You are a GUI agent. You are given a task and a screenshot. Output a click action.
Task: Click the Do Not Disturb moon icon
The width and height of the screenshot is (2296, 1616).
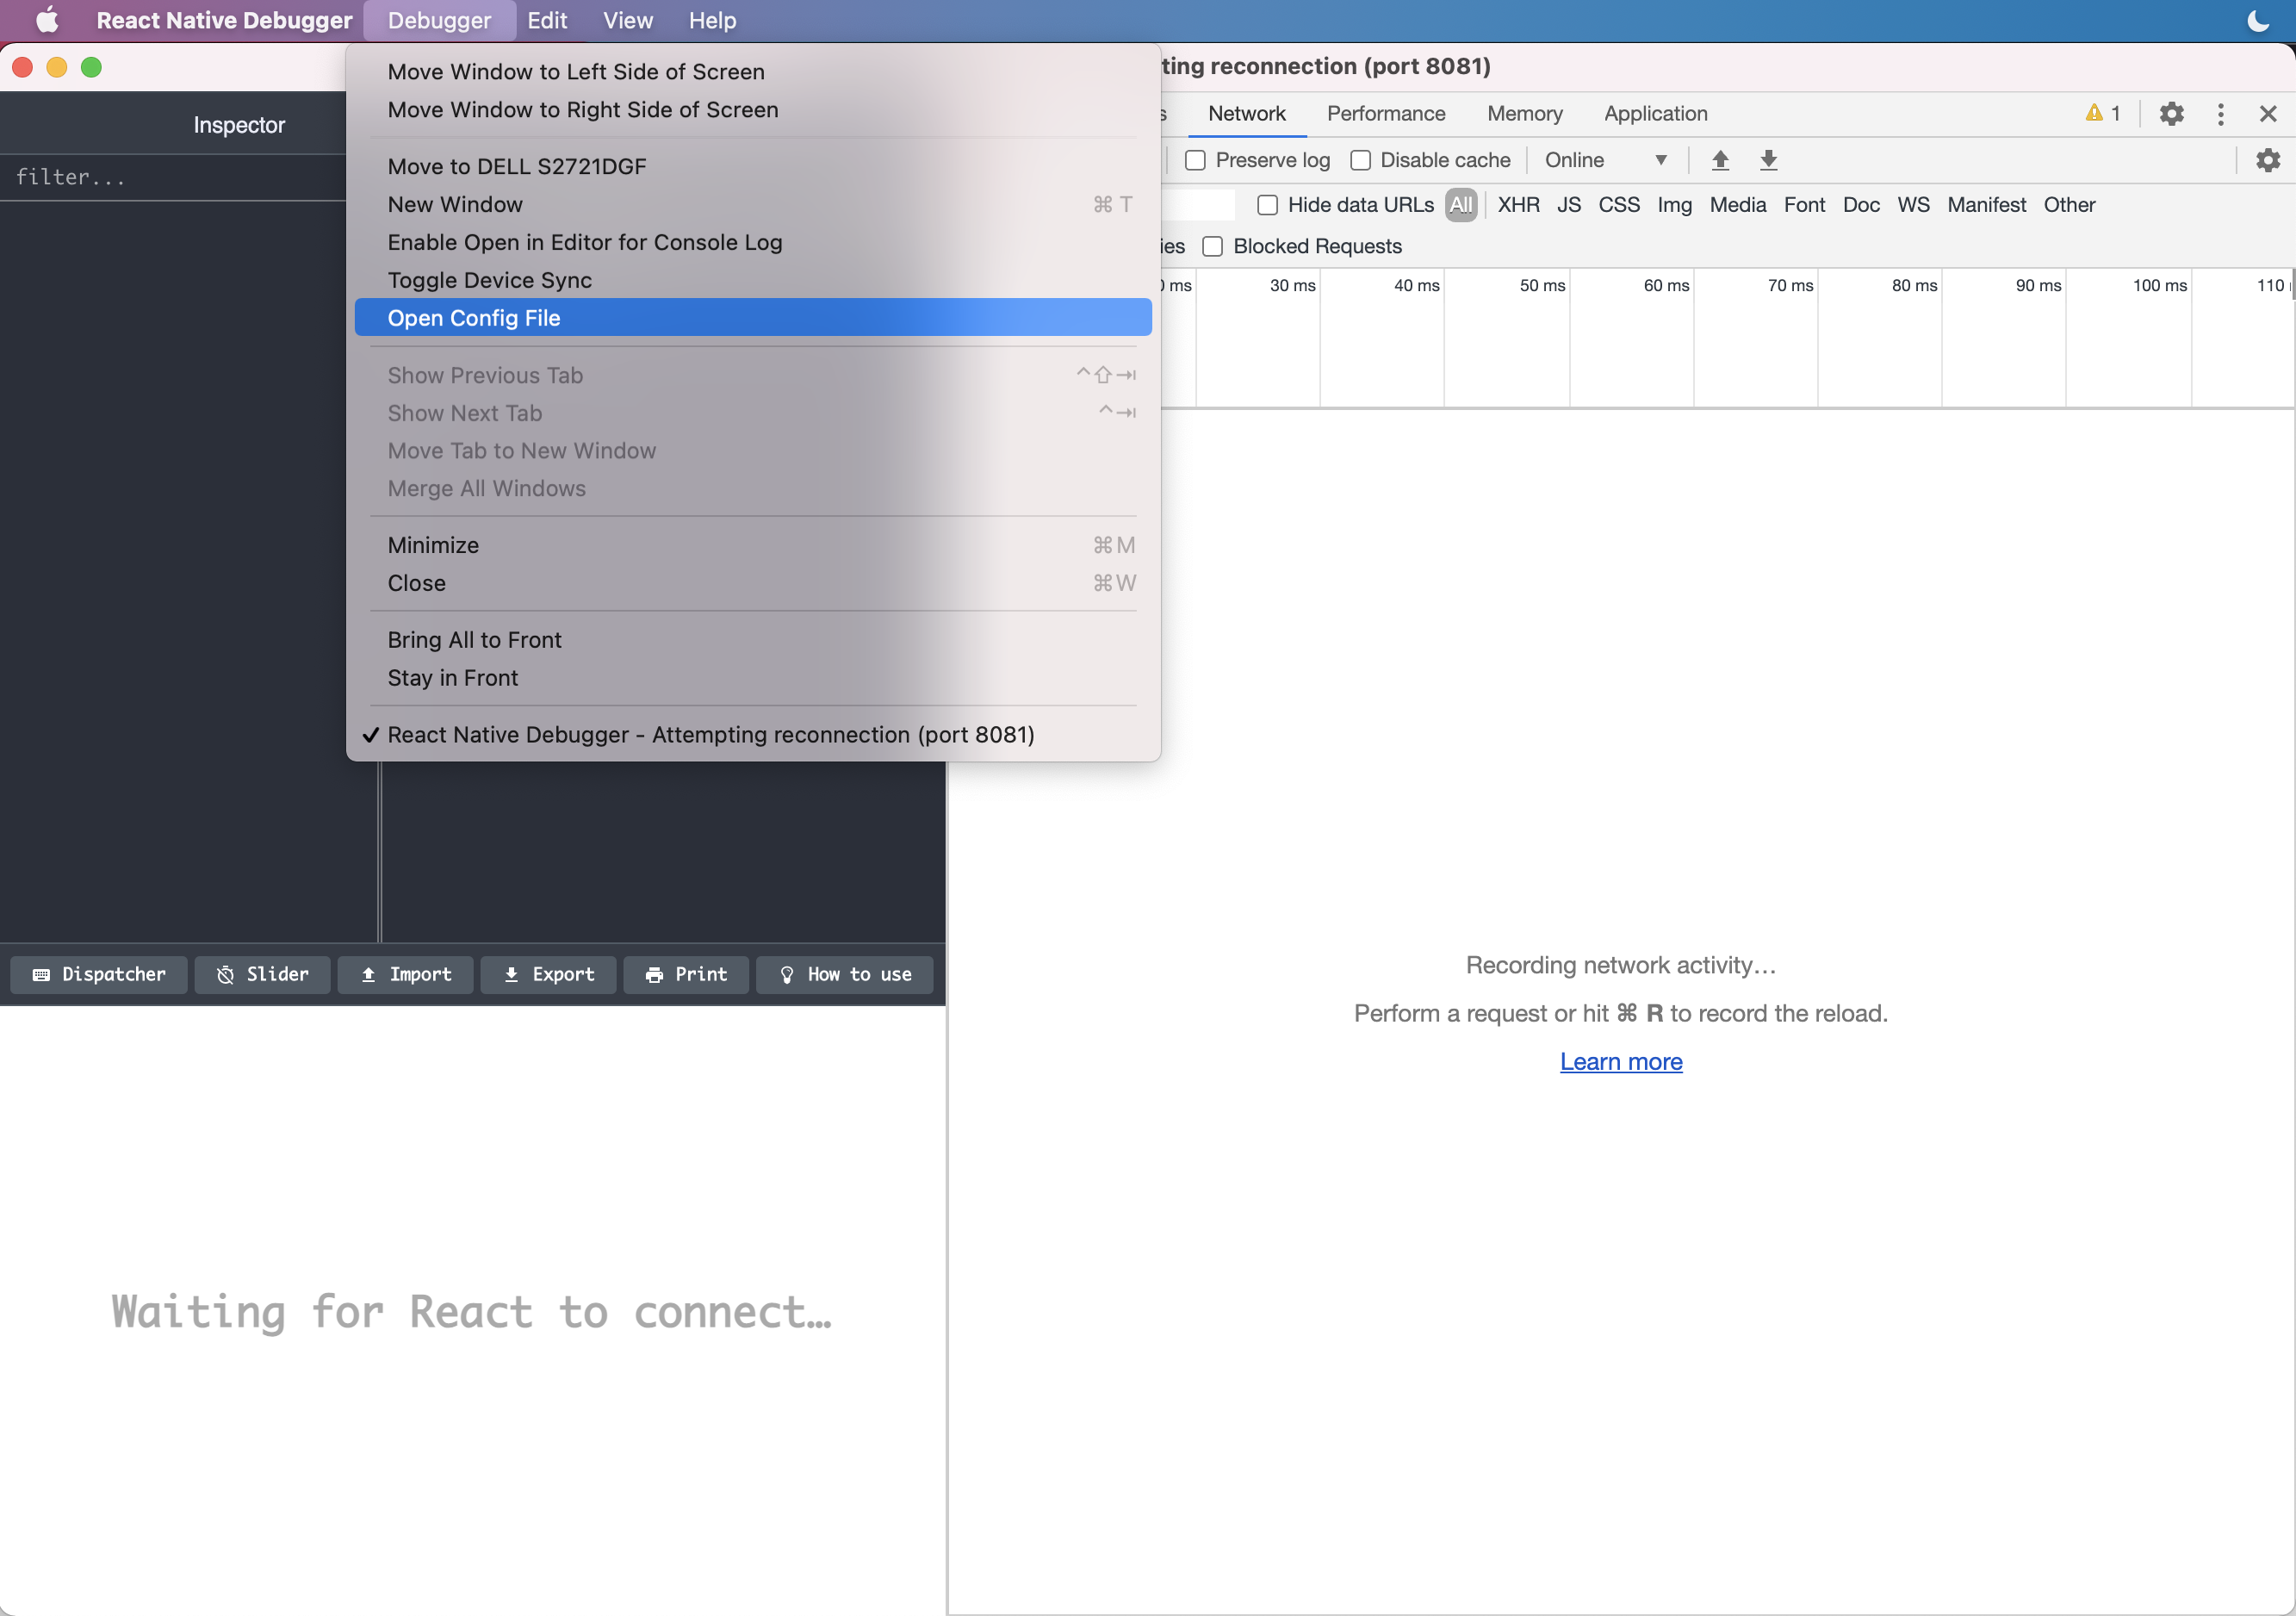click(2257, 20)
